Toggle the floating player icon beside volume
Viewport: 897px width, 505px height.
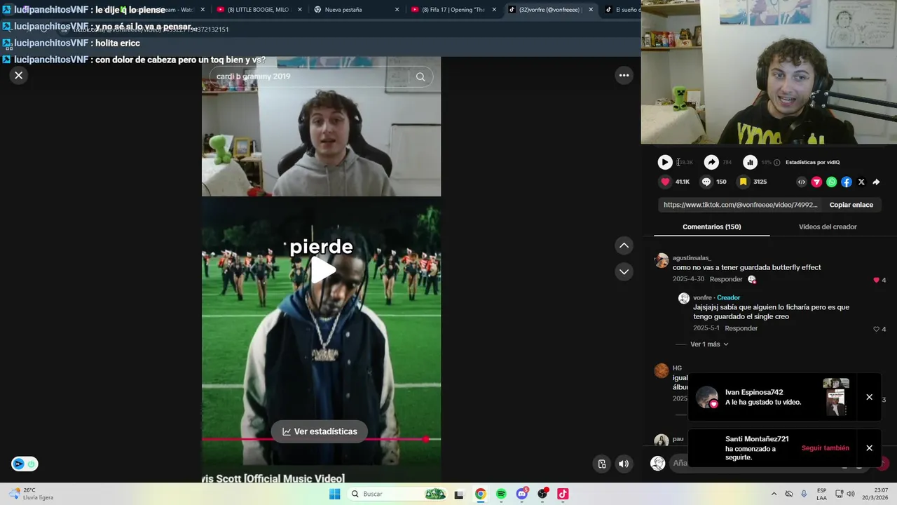tap(602, 464)
